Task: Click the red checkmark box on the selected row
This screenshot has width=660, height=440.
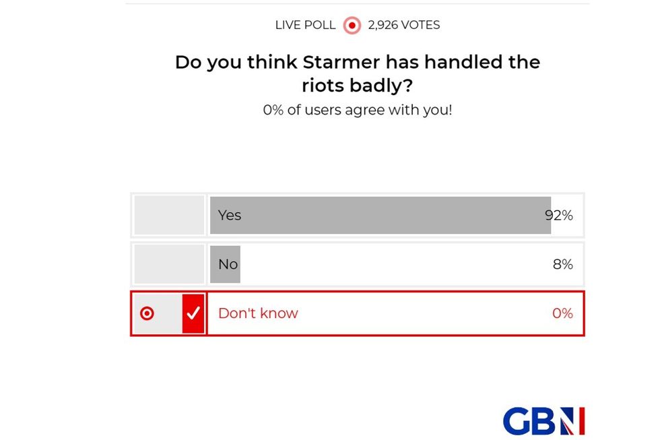Action: (x=195, y=313)
